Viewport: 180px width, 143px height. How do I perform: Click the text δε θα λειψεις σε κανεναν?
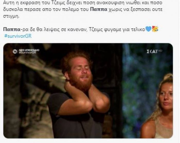pos(58,30)
